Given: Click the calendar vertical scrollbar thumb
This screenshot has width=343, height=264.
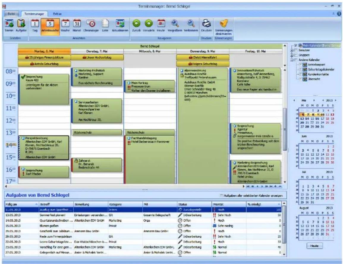Looking at the screenshot, I should (284, 129).
